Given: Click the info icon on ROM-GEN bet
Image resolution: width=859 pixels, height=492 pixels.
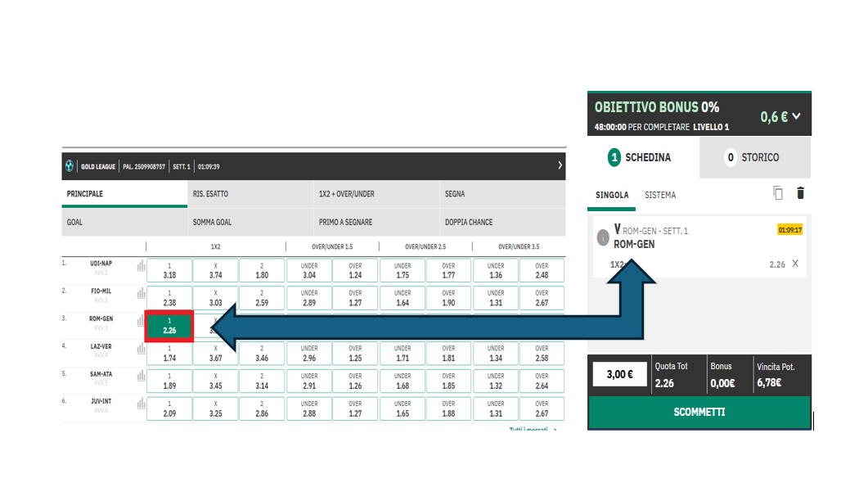Looking at the screenshot, I should (603, 238).
